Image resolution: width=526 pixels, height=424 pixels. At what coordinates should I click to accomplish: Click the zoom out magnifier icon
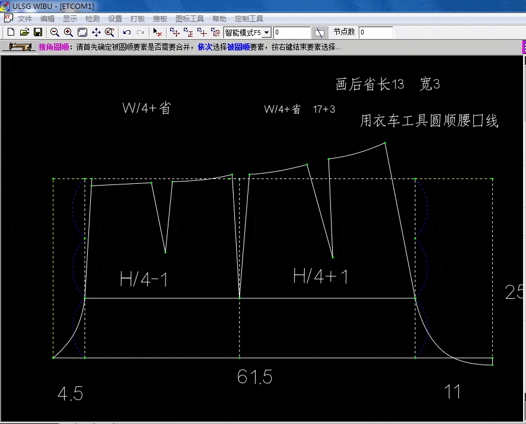tap(55, 32)
